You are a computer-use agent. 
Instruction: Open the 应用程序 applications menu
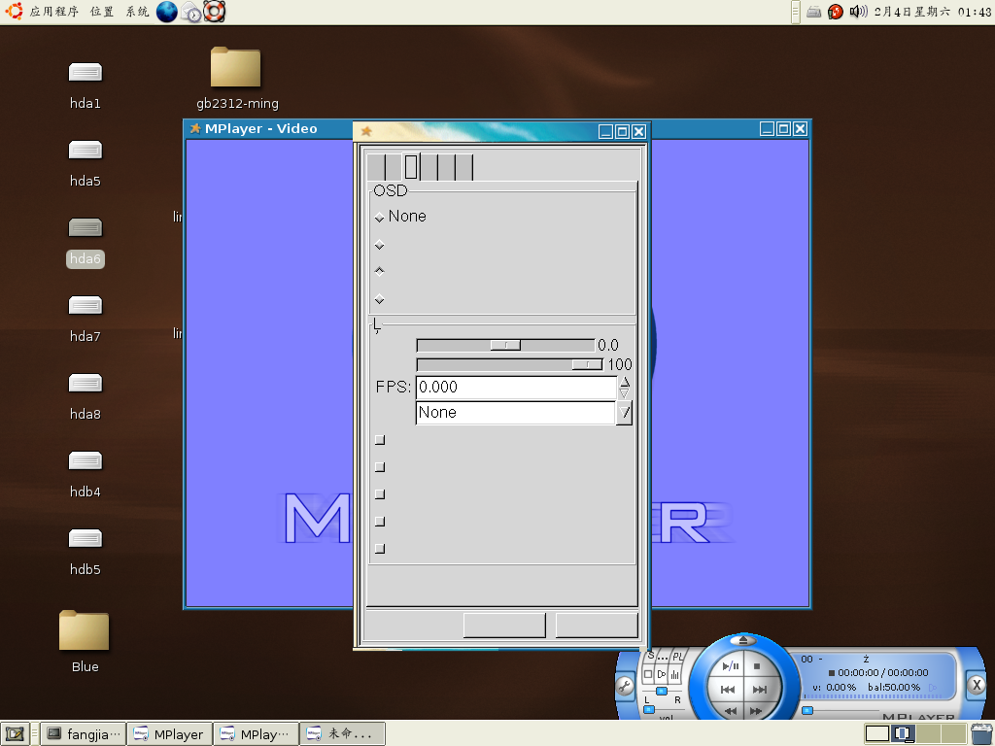(x=54, y=12)
